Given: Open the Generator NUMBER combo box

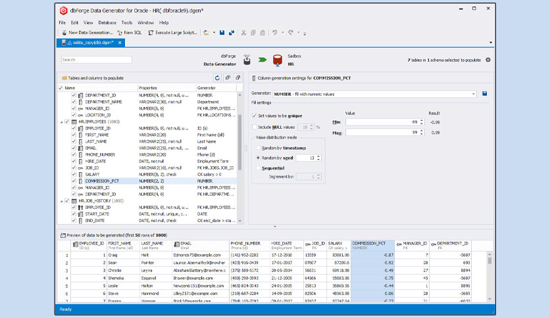Looking at the screenshot, I should click(374, 94).
